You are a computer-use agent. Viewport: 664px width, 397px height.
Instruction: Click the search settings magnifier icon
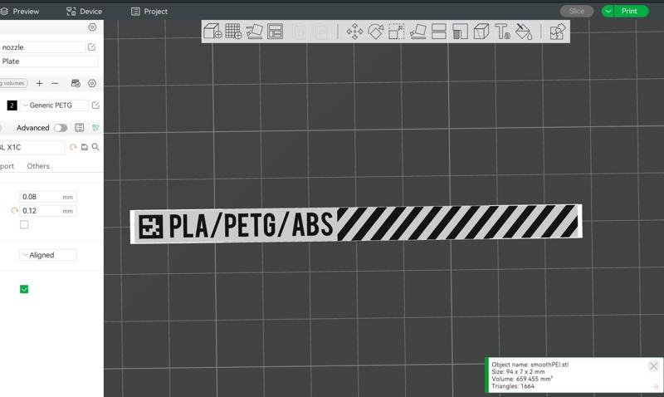pyautogui.click(x=95, y=147)
